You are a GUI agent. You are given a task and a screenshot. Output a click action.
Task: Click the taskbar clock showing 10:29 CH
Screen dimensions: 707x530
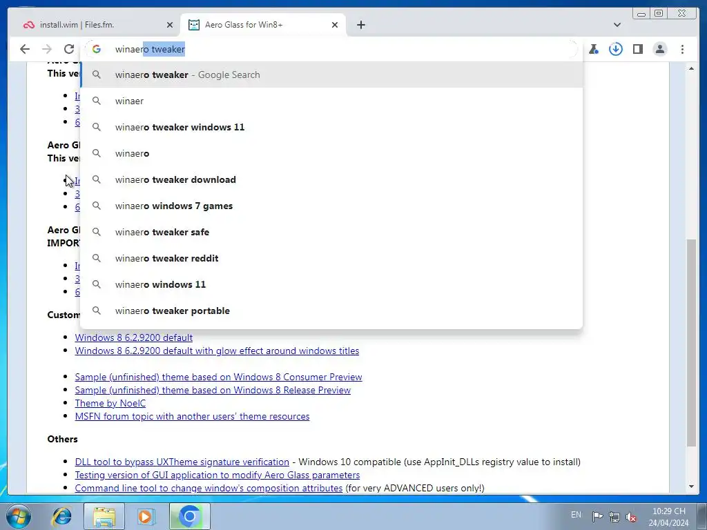coord(668,517)
